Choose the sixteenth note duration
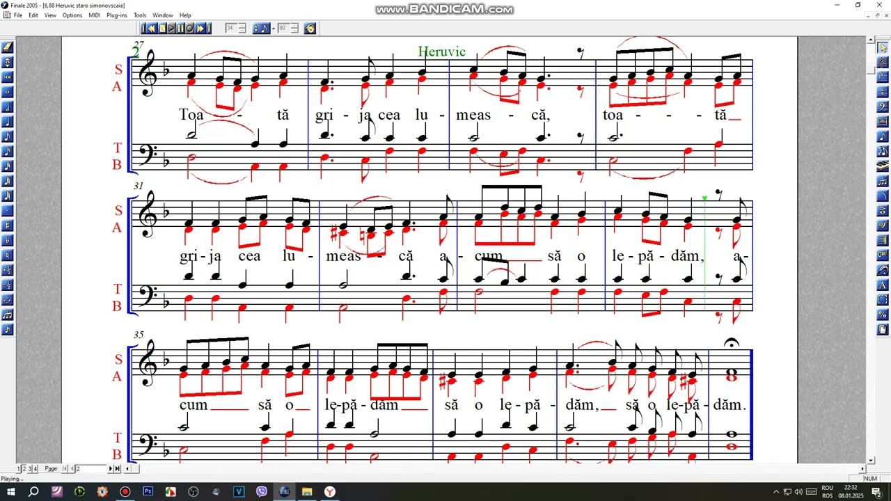Screen dimensions: 891x501 point(8,152)
